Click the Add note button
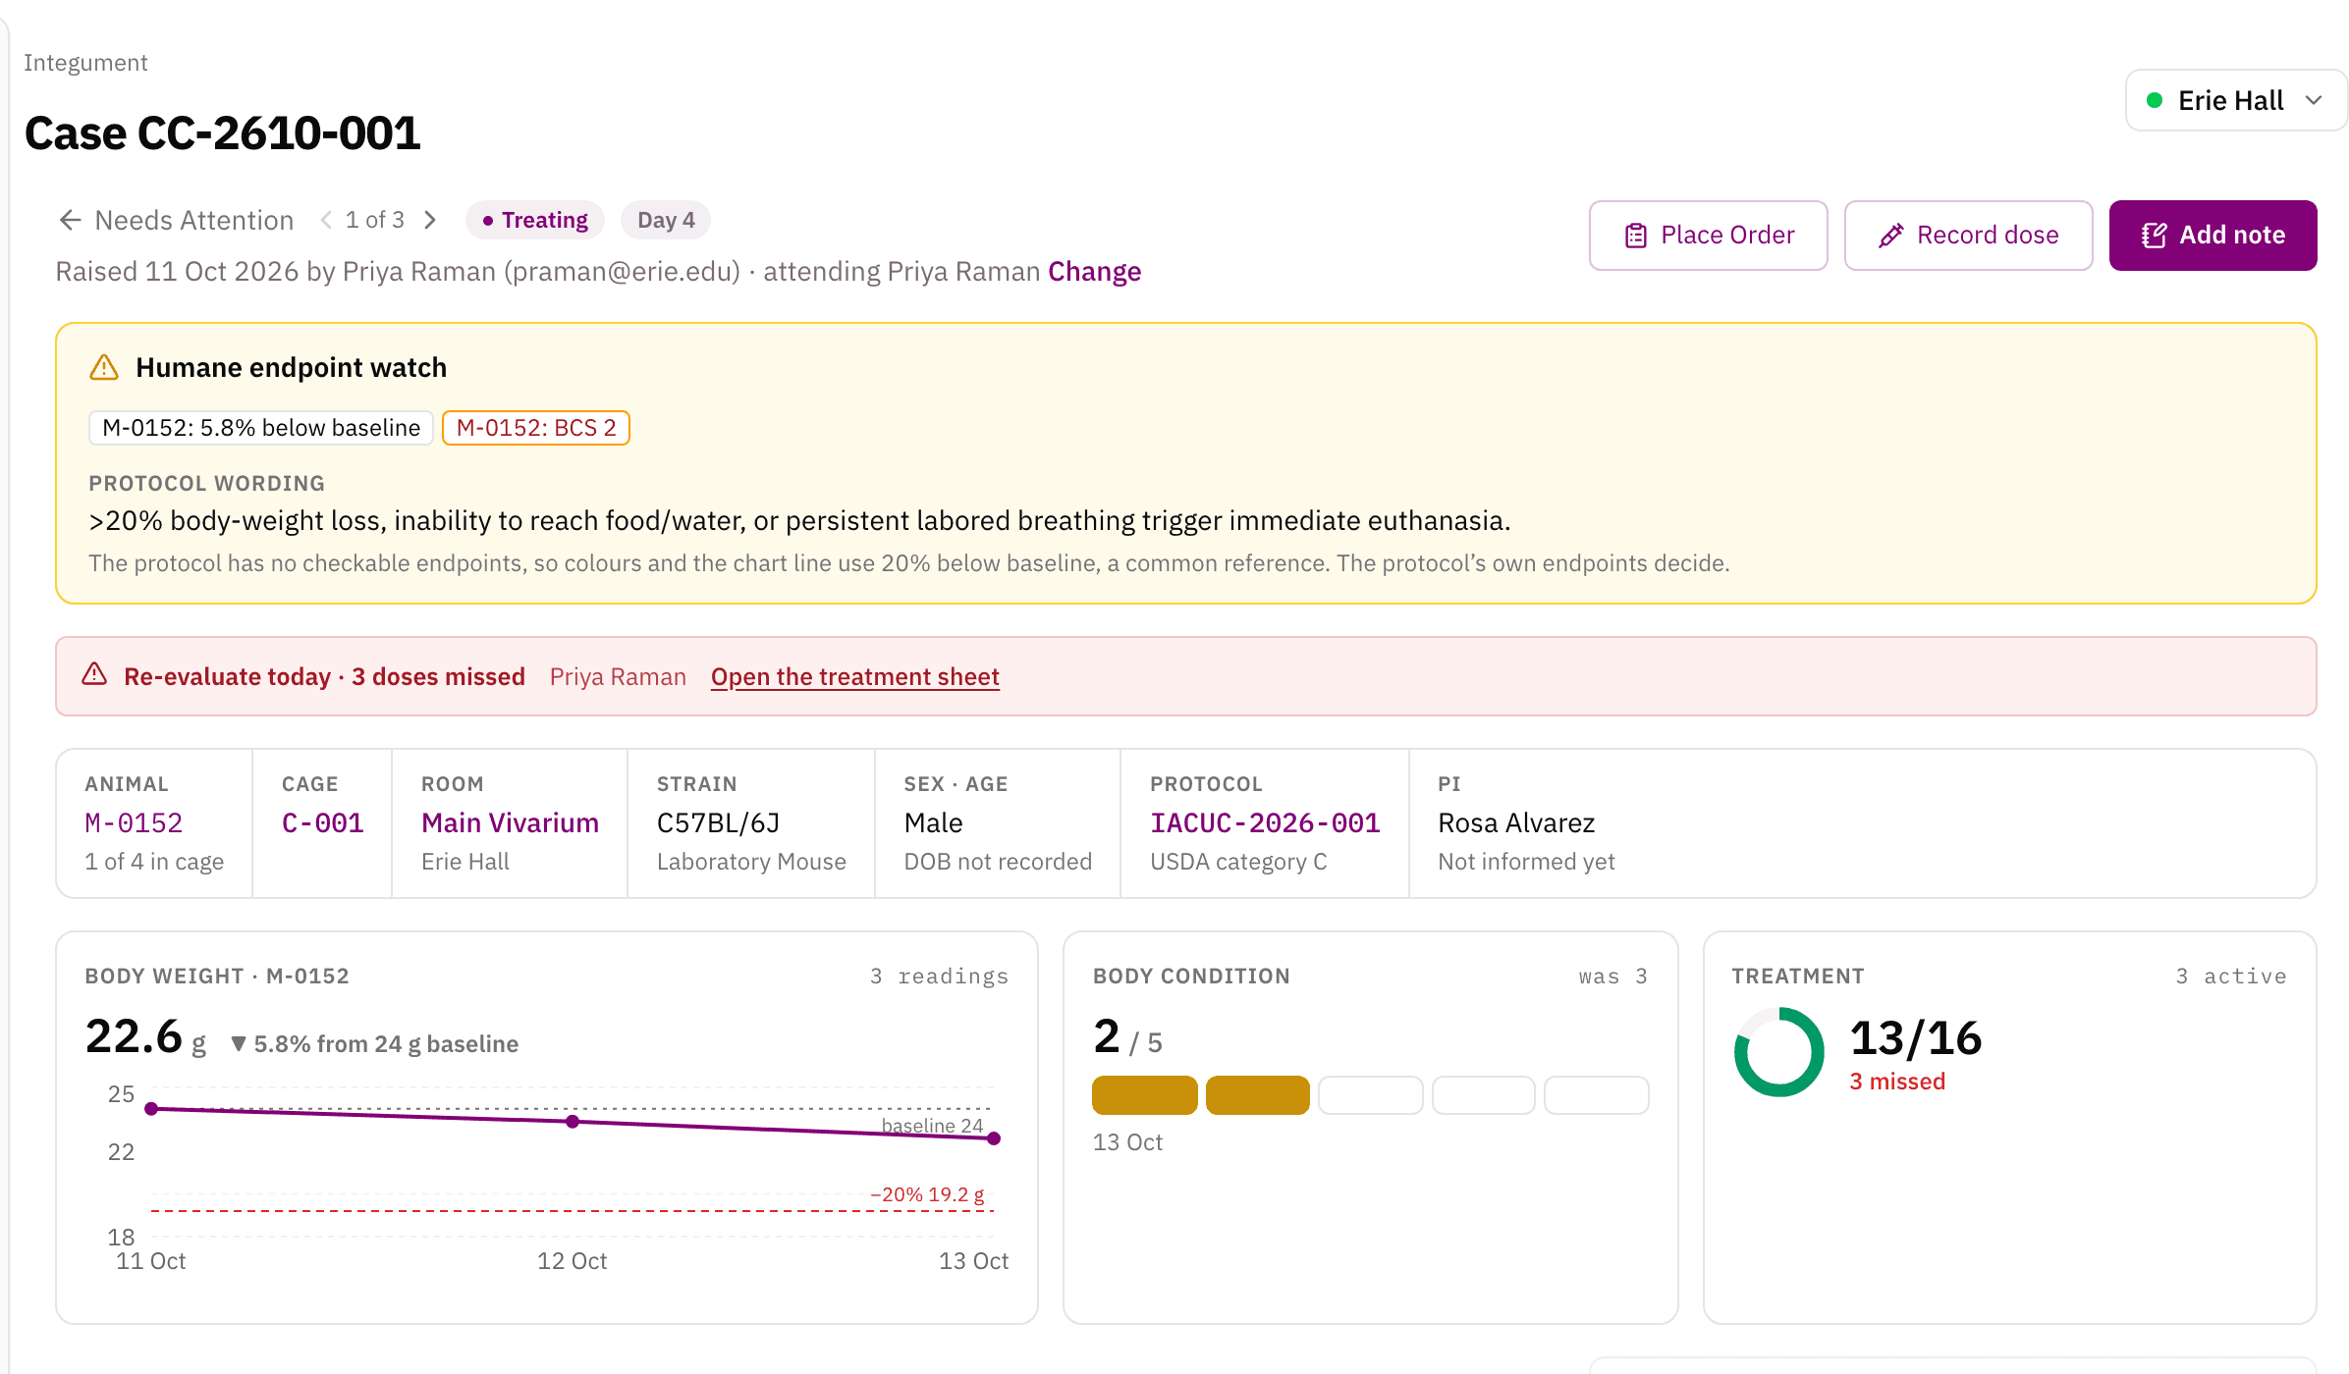 pos(2212,236)
